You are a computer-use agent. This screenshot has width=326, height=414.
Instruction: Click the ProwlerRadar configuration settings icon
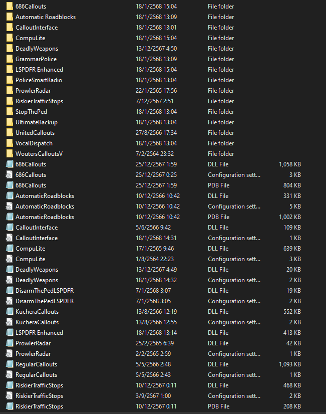9,354
